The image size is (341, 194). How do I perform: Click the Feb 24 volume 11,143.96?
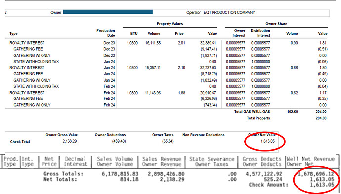coord(153,93)
